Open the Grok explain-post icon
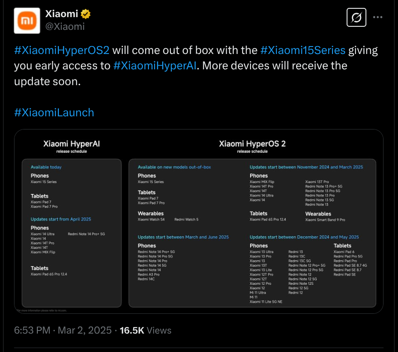This screenshot has height=352, width=398. pos(357,18)
